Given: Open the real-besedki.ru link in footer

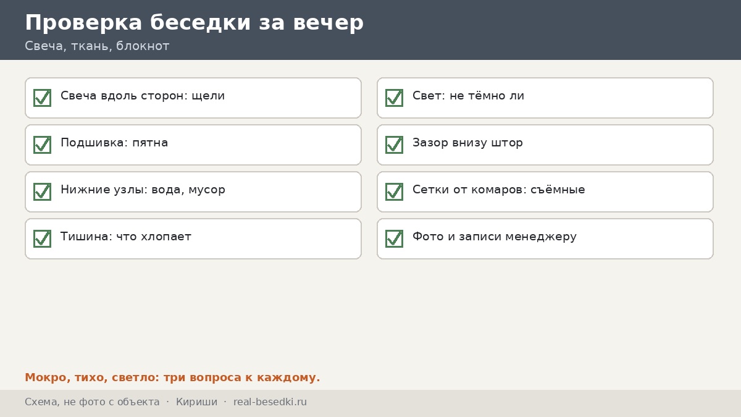Looking at the screenshot, I should pos(270,402).
